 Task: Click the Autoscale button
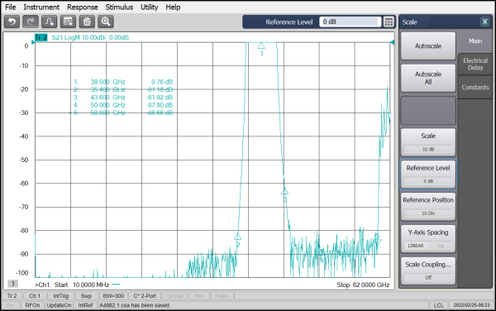point(428,46)
